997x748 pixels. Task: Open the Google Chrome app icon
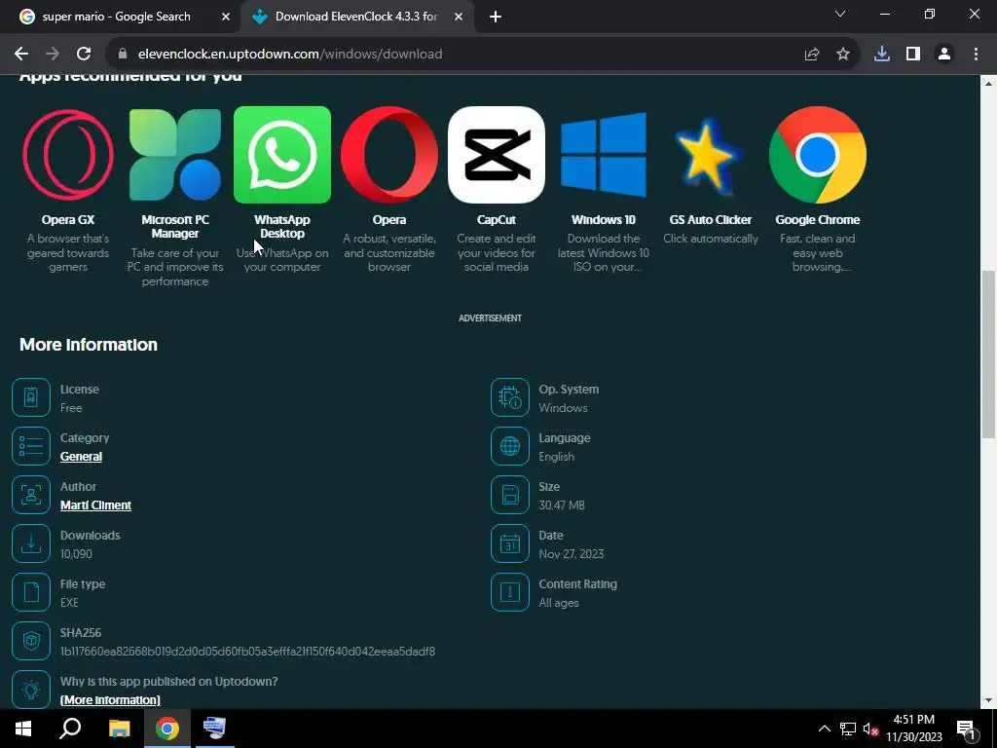click(x=818, y=155)
